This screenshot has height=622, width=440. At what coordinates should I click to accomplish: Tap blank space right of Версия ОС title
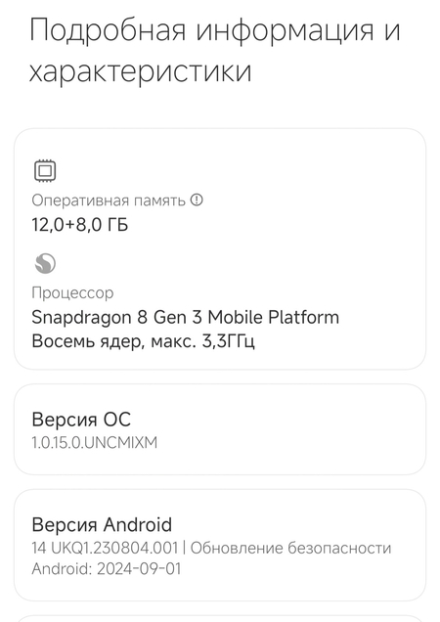point(278,420)
